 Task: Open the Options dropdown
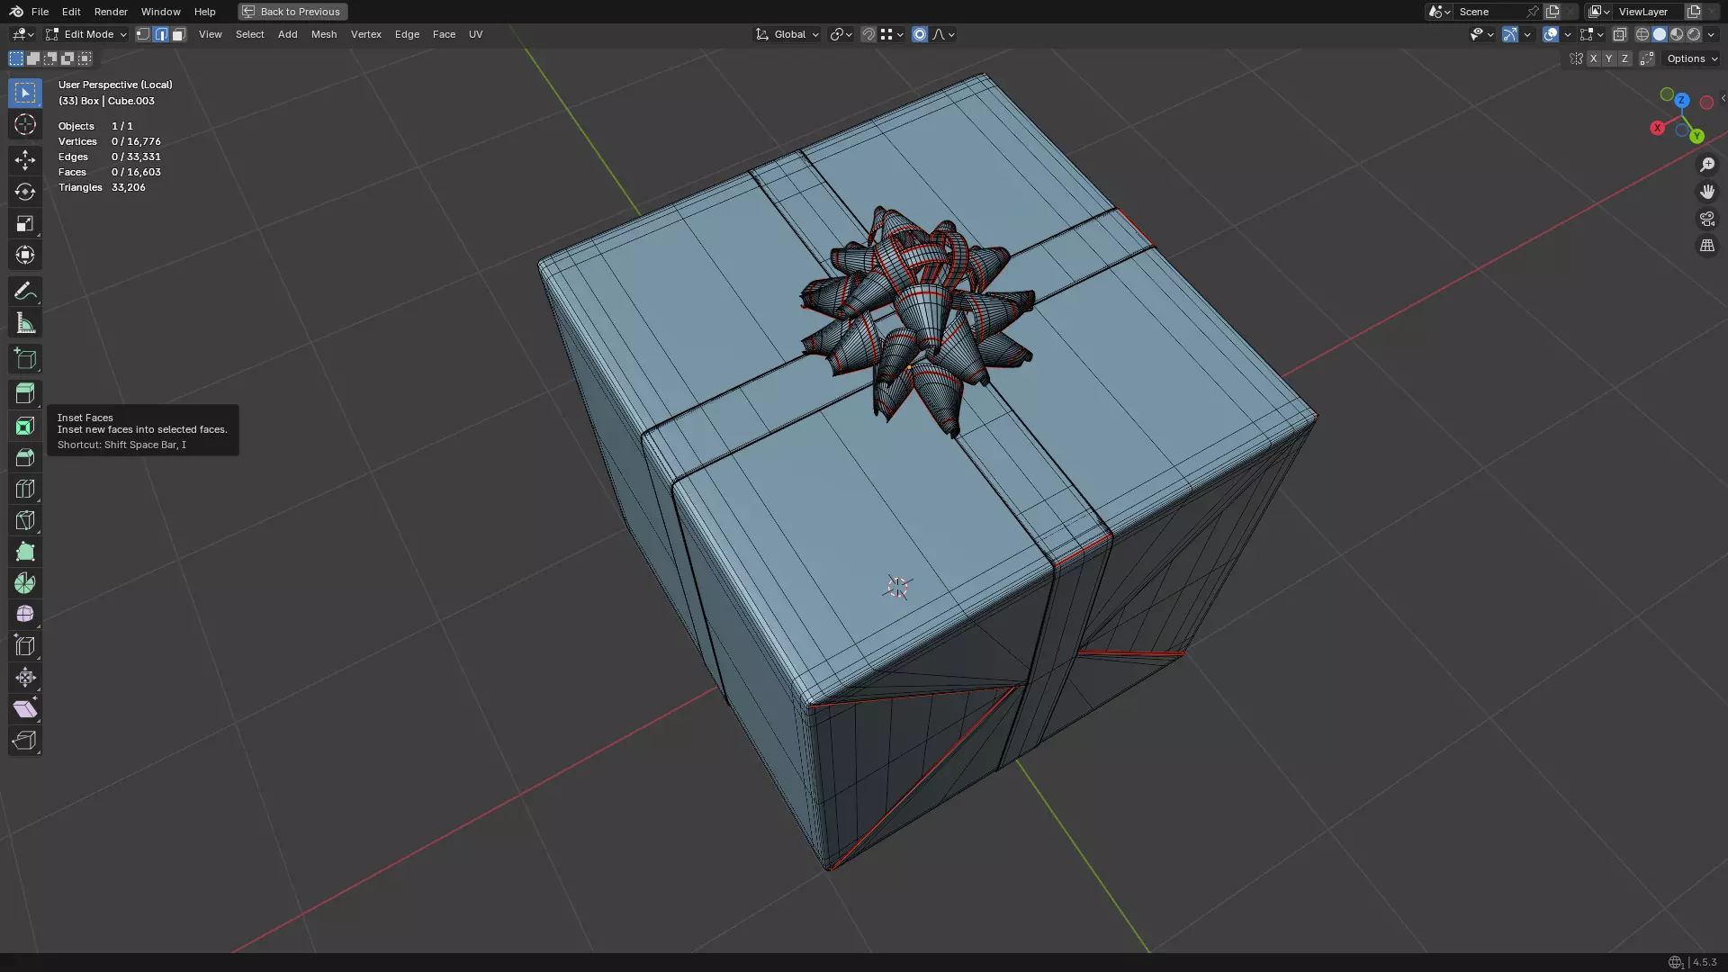tap(1691, 58)
